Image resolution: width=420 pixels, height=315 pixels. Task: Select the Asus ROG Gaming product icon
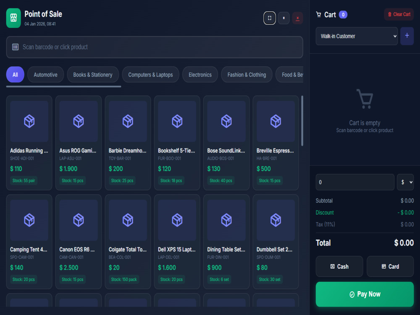79,121
